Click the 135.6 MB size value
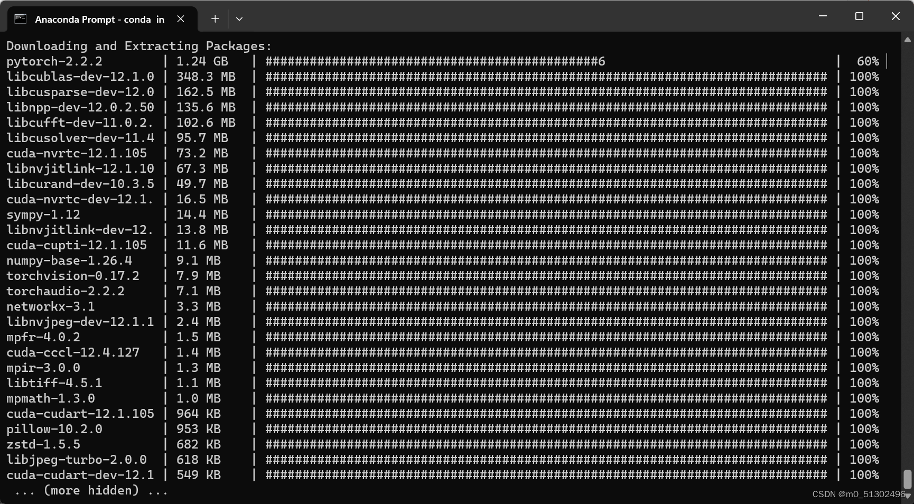914x504 pixels. [x=206, y=107]
